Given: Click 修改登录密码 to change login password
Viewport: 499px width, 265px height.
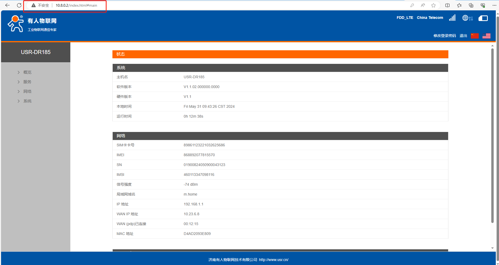Looking at the screenshot, I should (444, 36).
